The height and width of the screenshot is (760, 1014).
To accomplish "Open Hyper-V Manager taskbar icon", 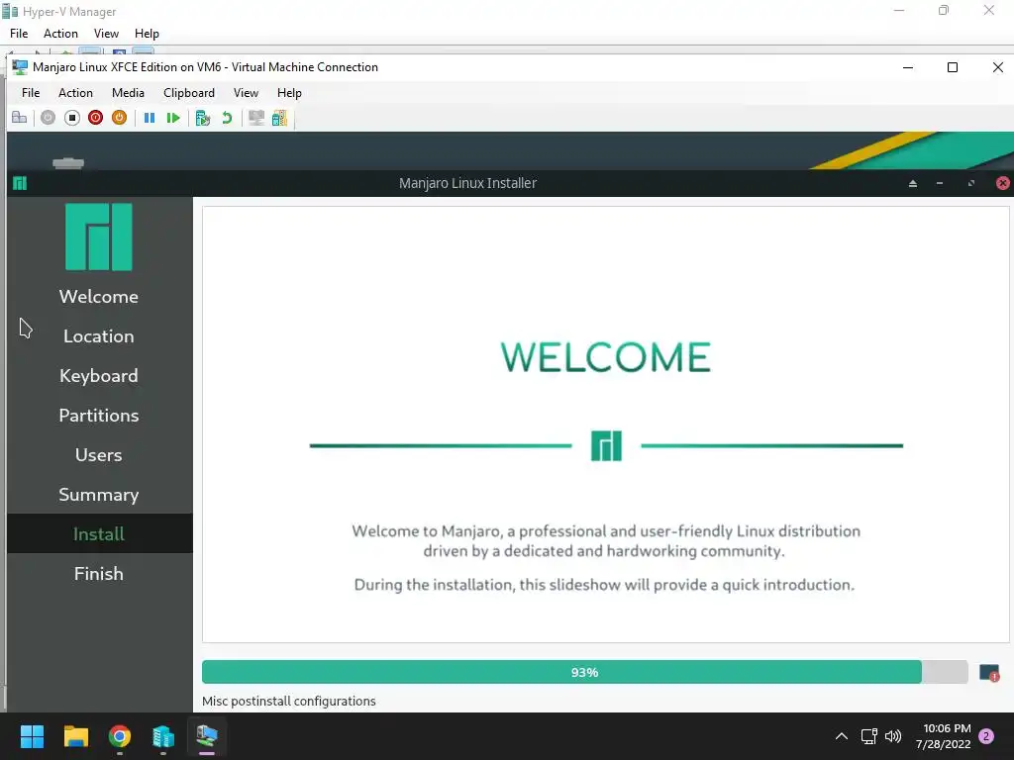I will click(x=163, y=736).
